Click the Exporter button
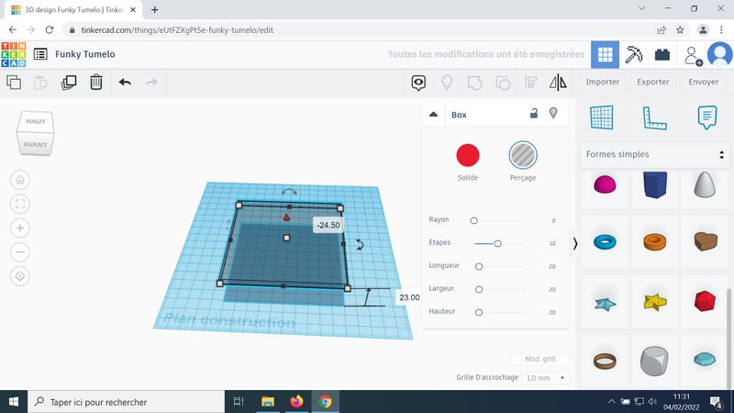 [653, 82]
